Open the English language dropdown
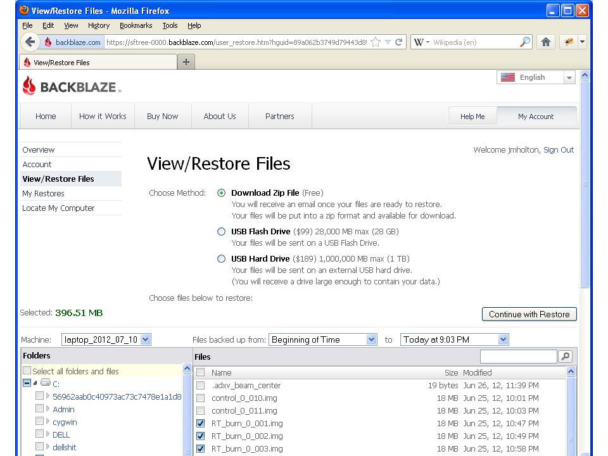Screen dimensions: 608x456 coord(536,77)
